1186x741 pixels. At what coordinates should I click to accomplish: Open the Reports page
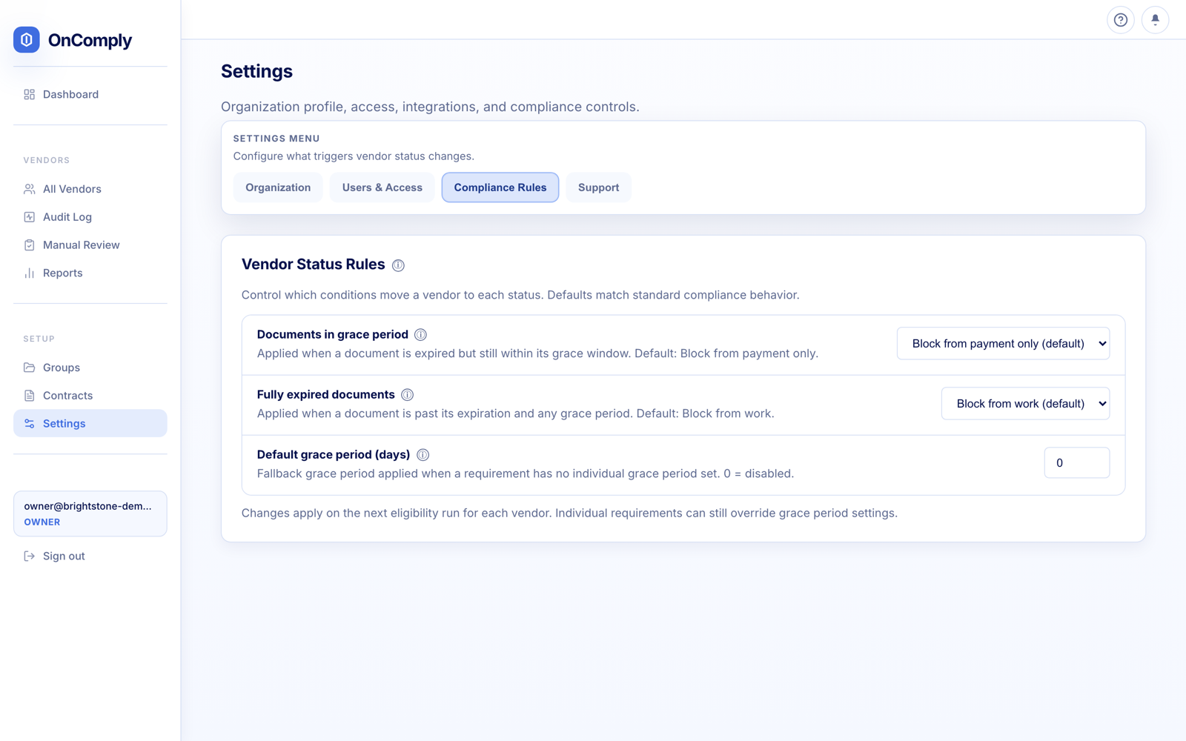90,273
